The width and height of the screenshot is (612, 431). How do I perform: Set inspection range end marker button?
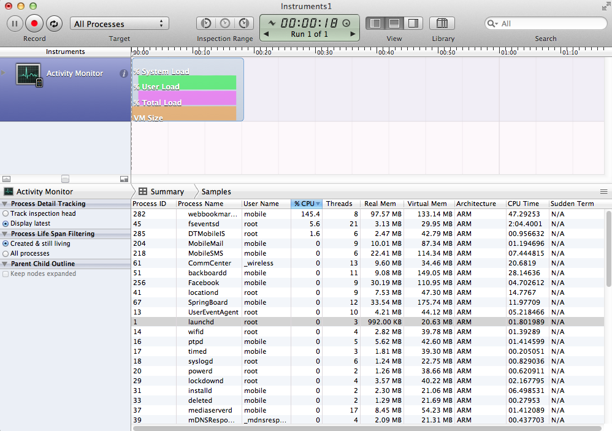tap(244, 23)
